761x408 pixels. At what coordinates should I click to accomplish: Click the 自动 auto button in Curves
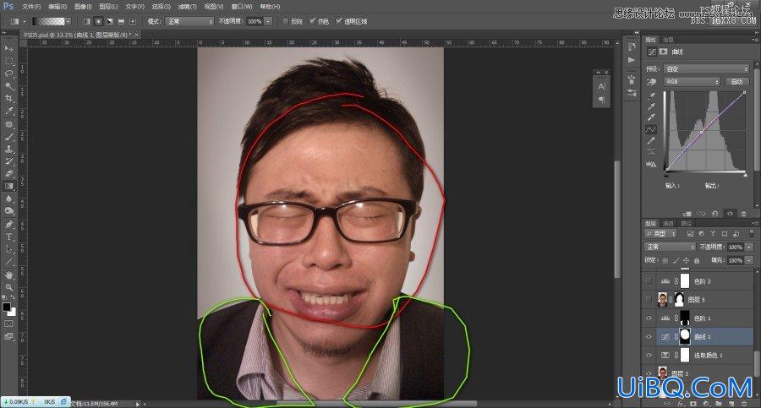click(736, 81)
